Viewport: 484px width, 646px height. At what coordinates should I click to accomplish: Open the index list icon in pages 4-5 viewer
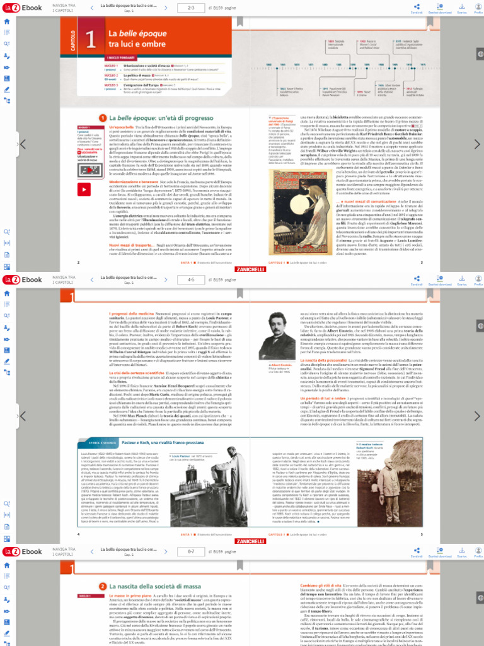point(6,305)
